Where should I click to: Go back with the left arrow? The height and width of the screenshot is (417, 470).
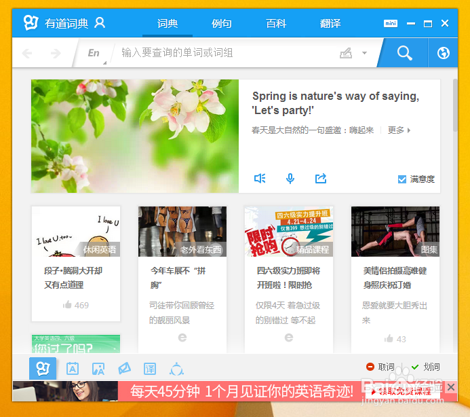click(x=27, y=54)
